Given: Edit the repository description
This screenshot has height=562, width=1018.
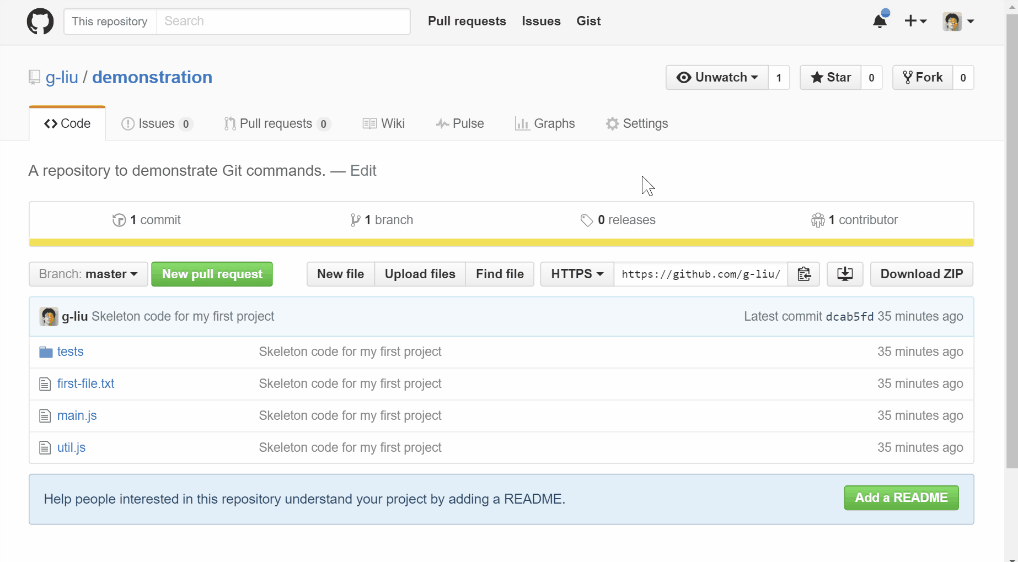Looking at the screenshot, I should click(363, 171).
